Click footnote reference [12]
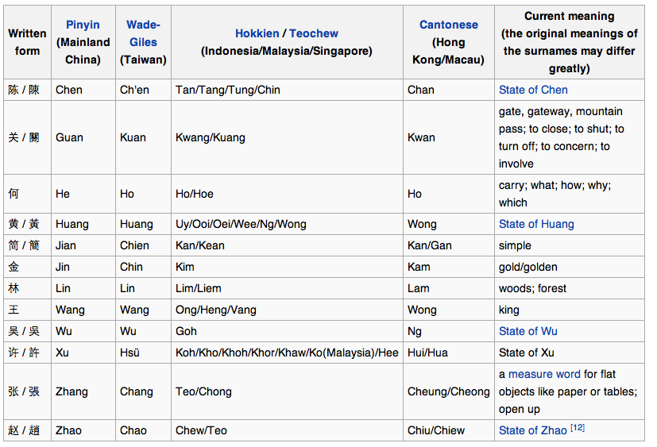Viewport: 657px width, 447px height. point(577,429)
